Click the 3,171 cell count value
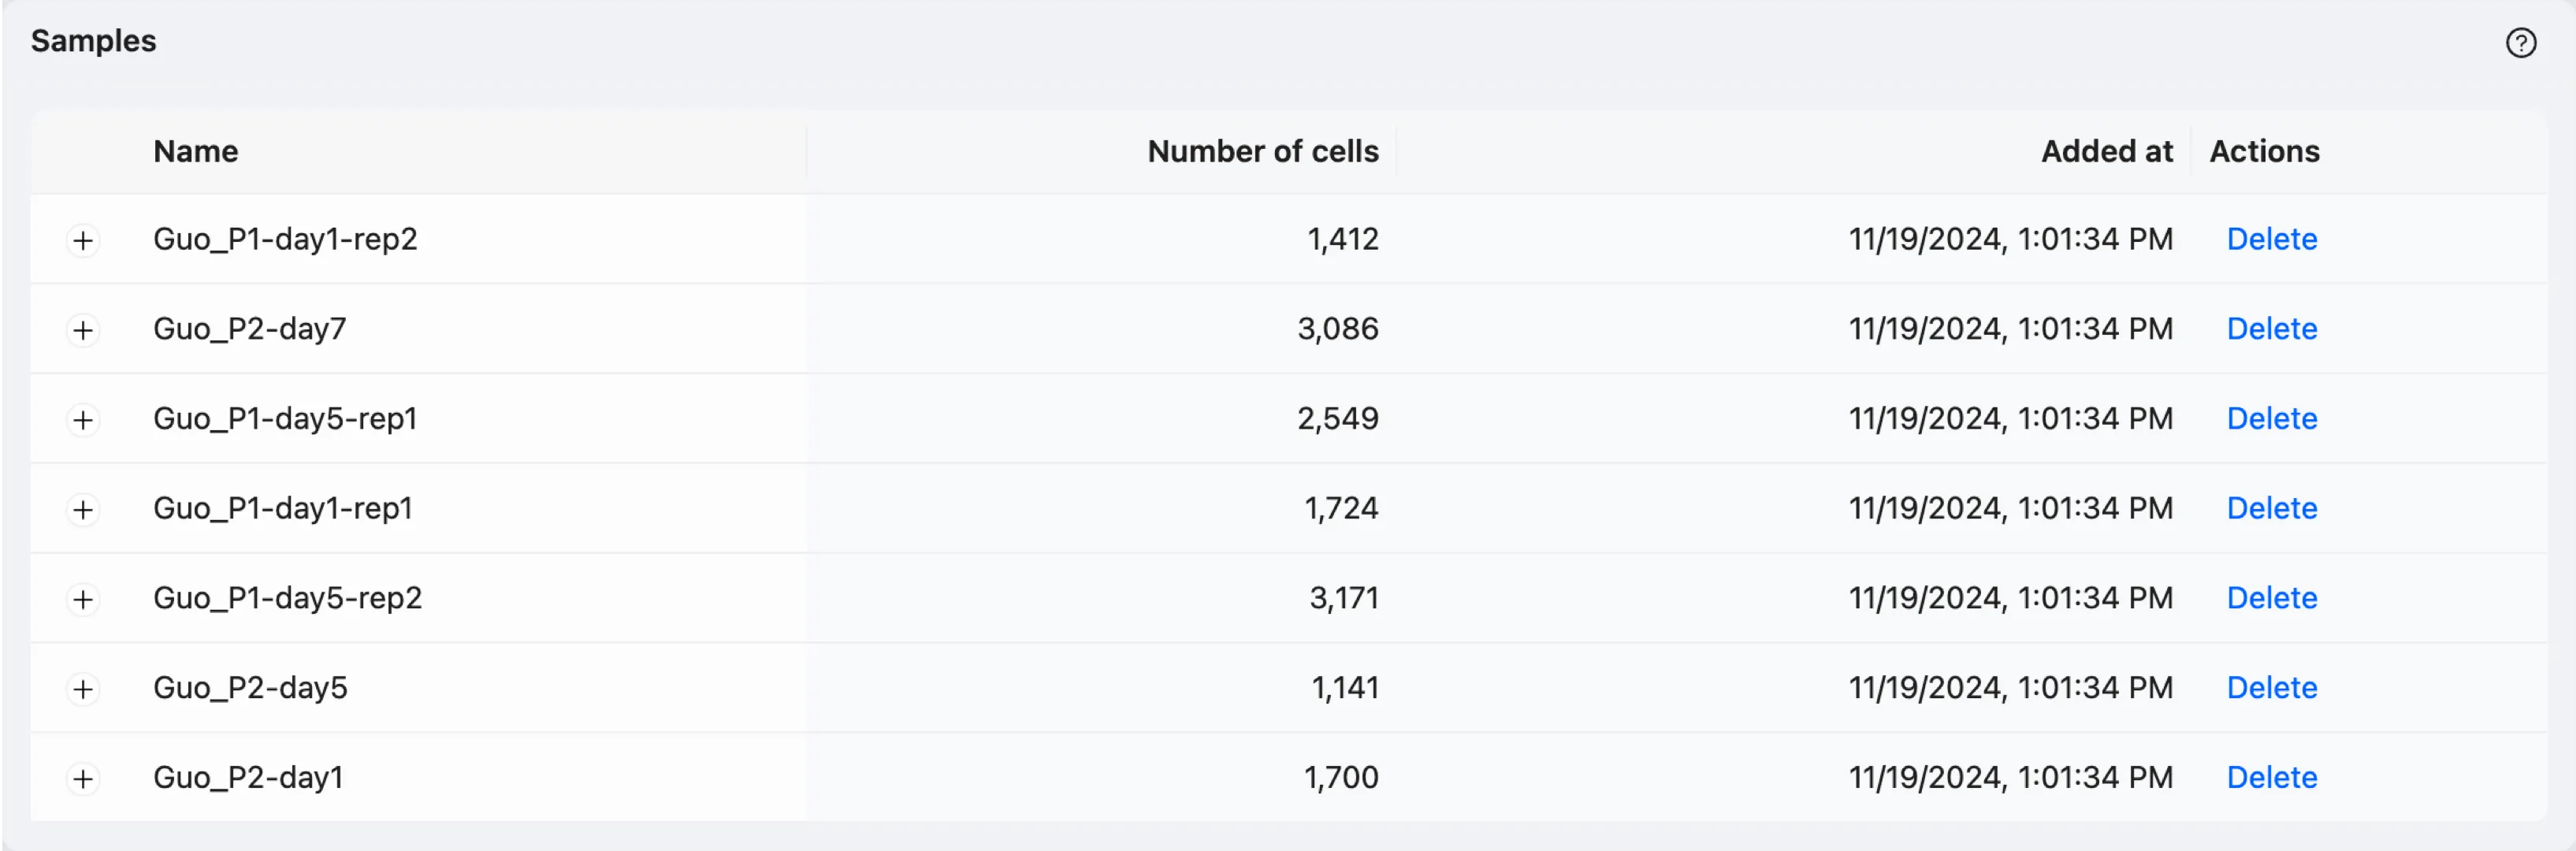The image size is (2576, 851). tap(1343, 598)
